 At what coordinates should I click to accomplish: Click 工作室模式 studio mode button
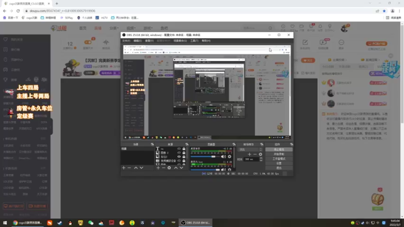279,159
